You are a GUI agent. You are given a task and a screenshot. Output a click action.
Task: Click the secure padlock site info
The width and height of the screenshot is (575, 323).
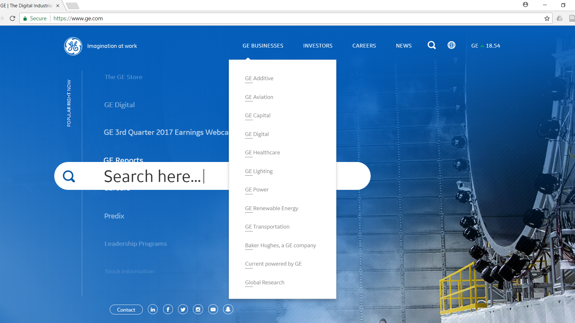[35, 18]
